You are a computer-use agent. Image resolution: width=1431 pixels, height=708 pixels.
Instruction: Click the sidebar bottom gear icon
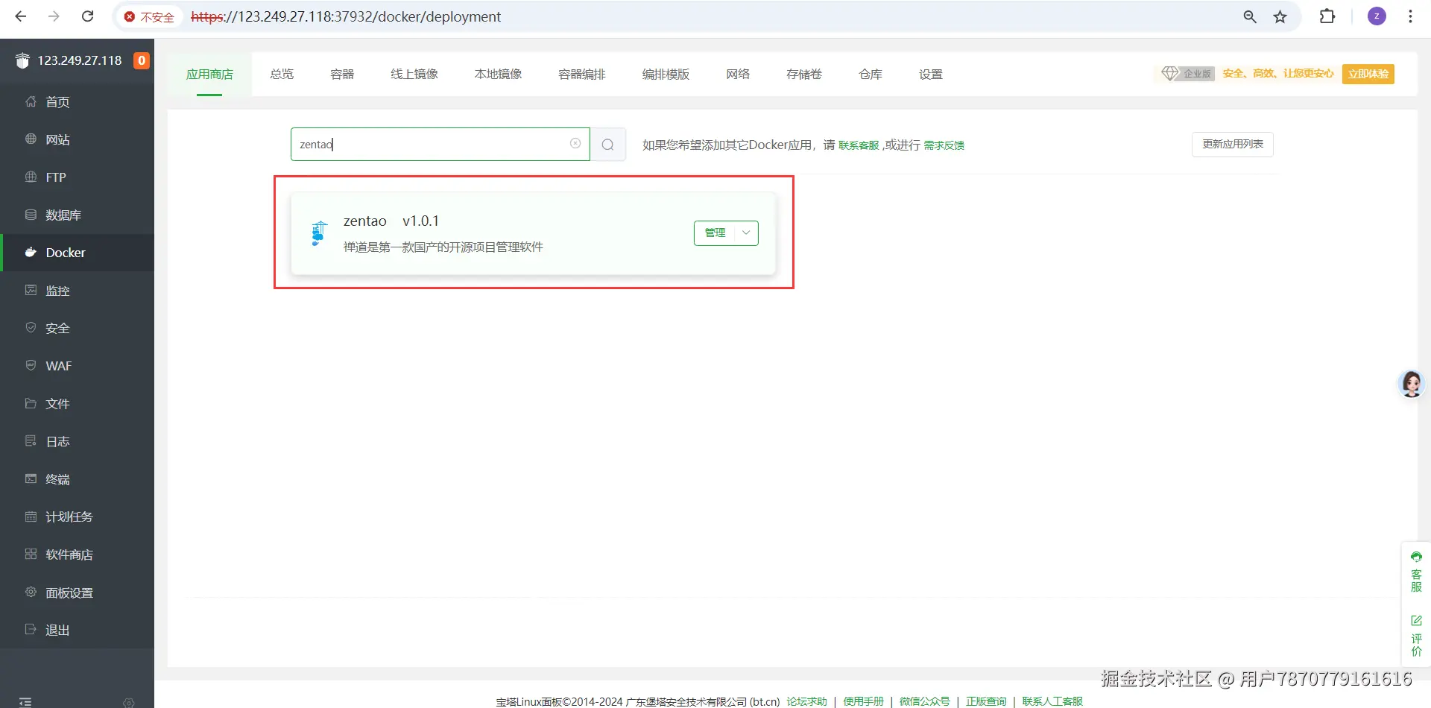tap(129, 702)
